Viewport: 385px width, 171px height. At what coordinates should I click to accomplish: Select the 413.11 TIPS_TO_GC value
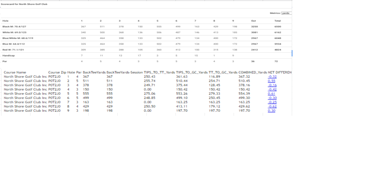pyautogui.click(x=182, y=106)
